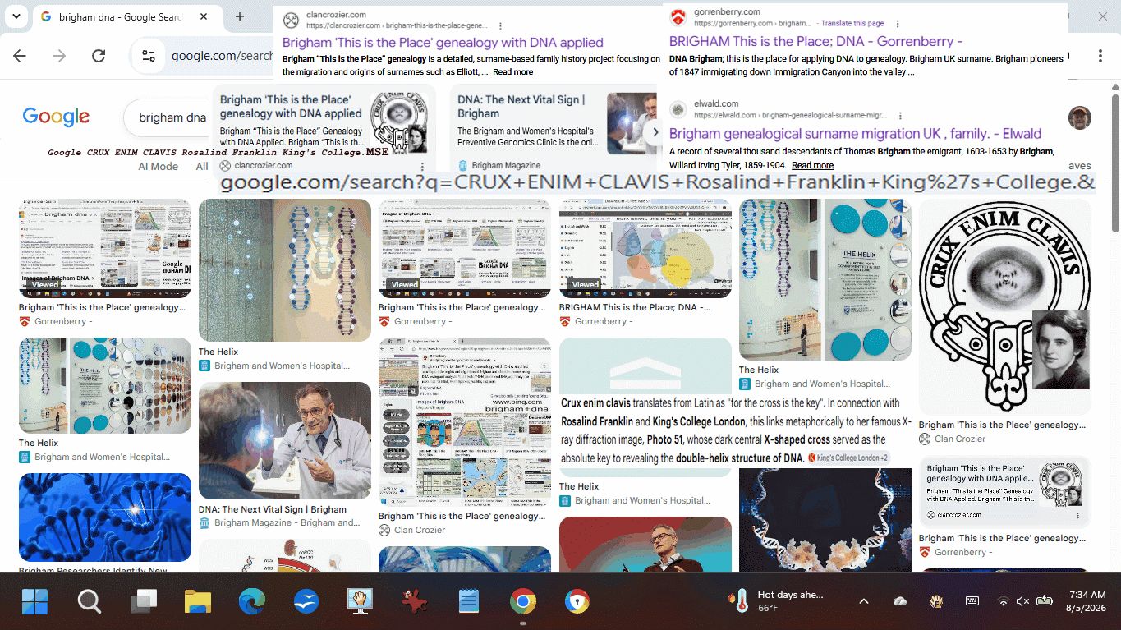The width and height of the screenshot is (1121, 630).
Task: Click the 'Crux enim clavis translates from Latin' paragraph
Action: [x=736, y=430]
